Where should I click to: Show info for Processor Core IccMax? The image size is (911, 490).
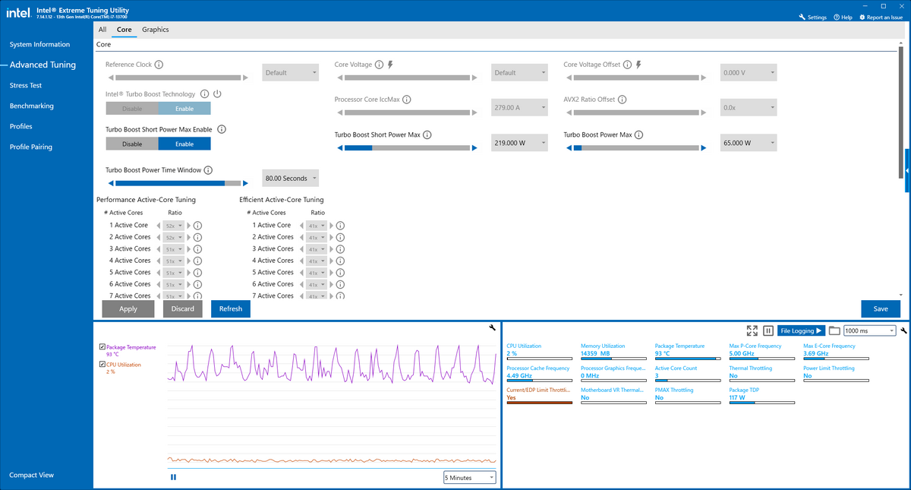[407, 100]
